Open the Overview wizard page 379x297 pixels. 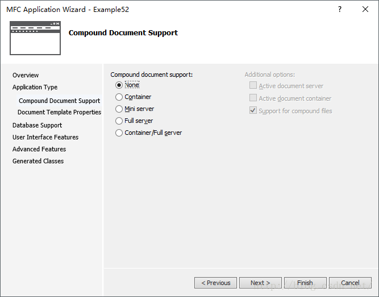coord(26,75)
